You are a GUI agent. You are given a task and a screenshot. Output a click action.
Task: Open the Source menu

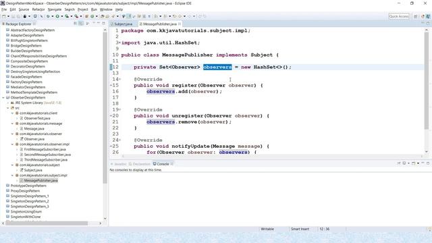click(24, 9)
